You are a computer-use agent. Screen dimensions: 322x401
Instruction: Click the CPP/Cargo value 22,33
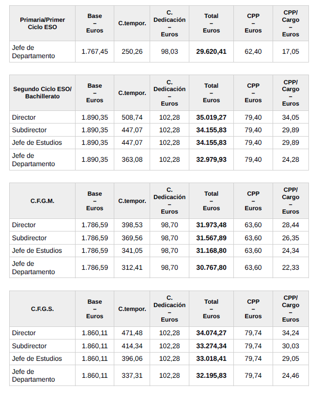click(291, 267)
